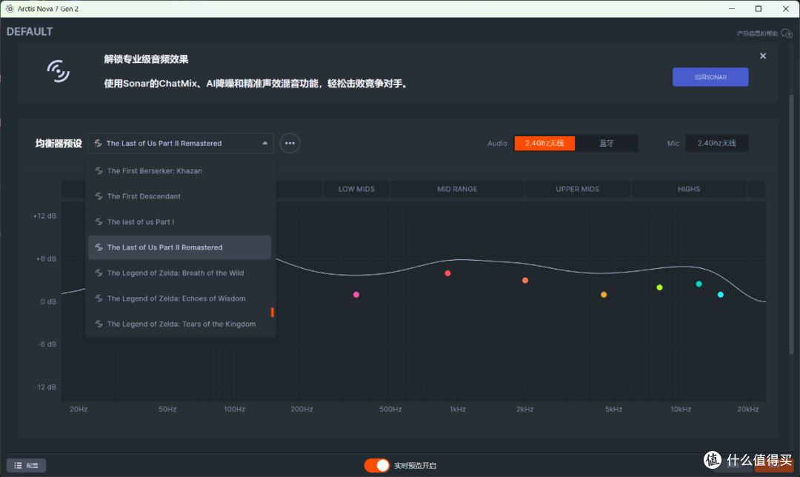Viewport: 800px width, 477px height.
Task: Select Zelda: Tears of the Kingdom preset
Action: [179, 324]
